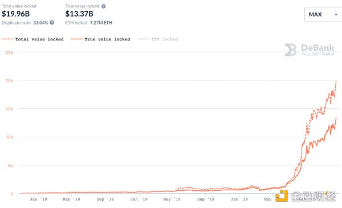The width and height of the screenshot is (342, 208).
Task: Click the 'Total value locked' header label
Action: pos(19,6)
